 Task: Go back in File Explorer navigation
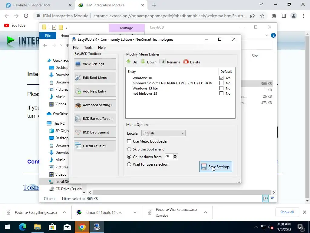tap(45, 45)
